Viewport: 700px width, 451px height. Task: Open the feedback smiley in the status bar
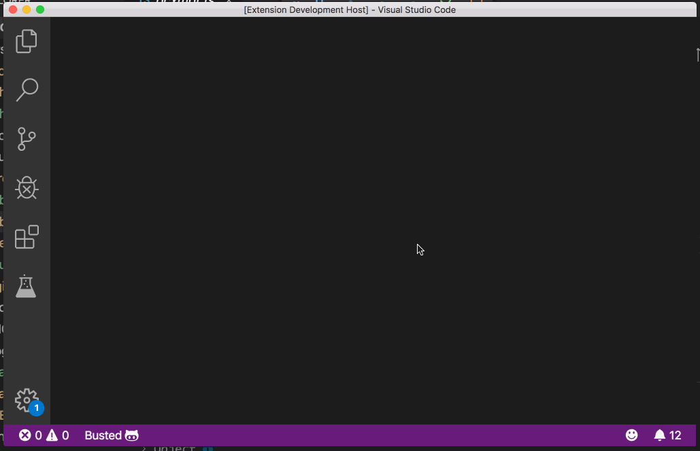pyautogui.click(x=631, y=435)
